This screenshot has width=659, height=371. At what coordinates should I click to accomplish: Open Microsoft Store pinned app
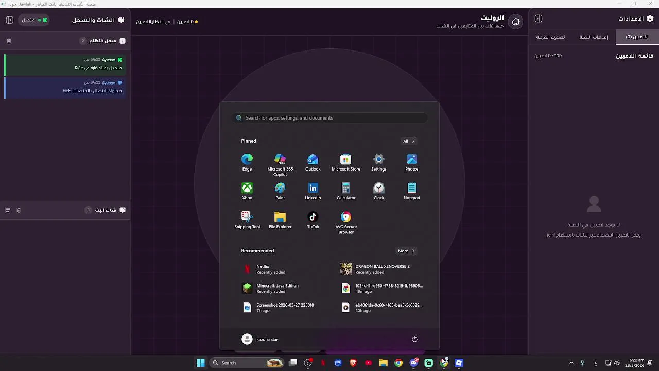(346, 162)
